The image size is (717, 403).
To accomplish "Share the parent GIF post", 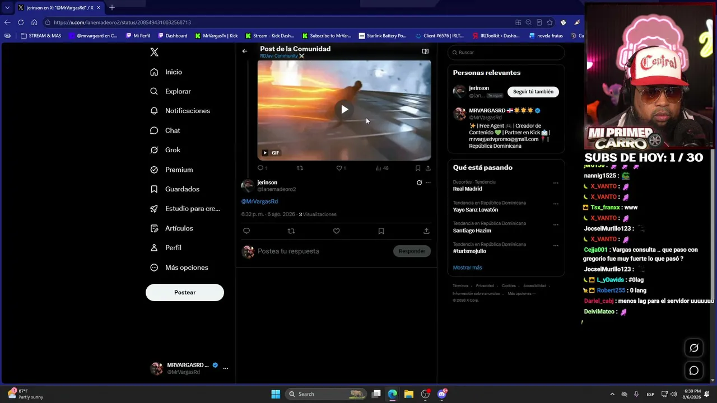I will click(x=428, y=168).
